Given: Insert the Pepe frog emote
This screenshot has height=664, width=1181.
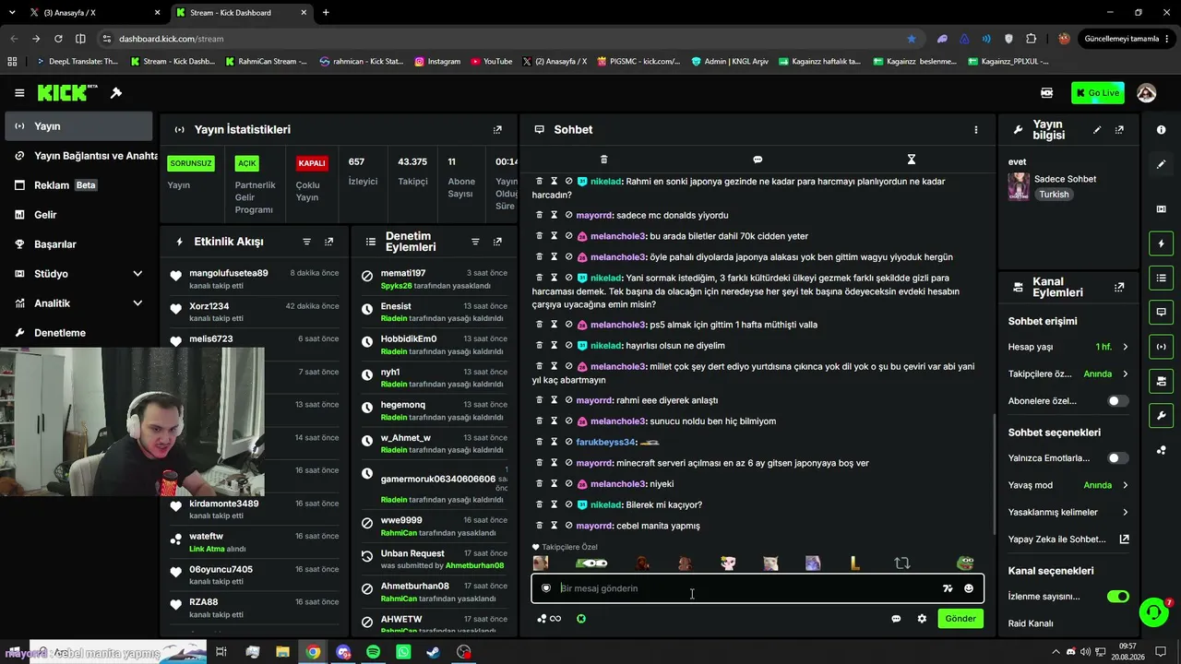Looking at the screenshot, I should tap(964, 563).
